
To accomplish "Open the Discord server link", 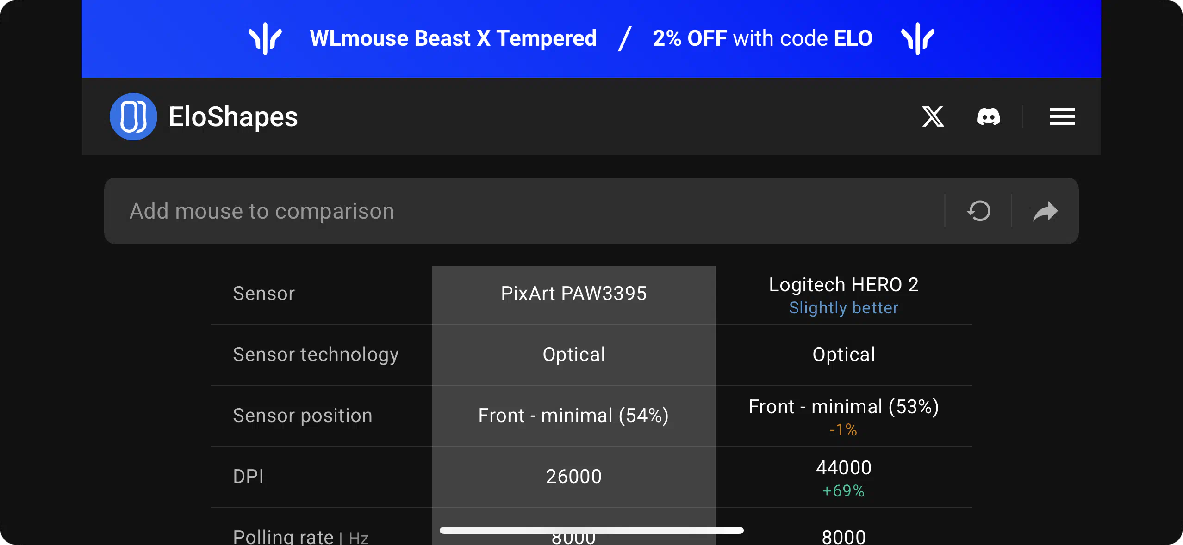I will tap(988, 116).
